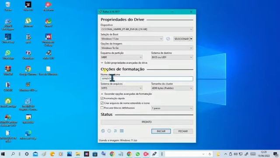Viewport: 280px width, 158px height.
Task: Open the Sistema de arquivos dropdown
Action: click(x=122, y=88)
